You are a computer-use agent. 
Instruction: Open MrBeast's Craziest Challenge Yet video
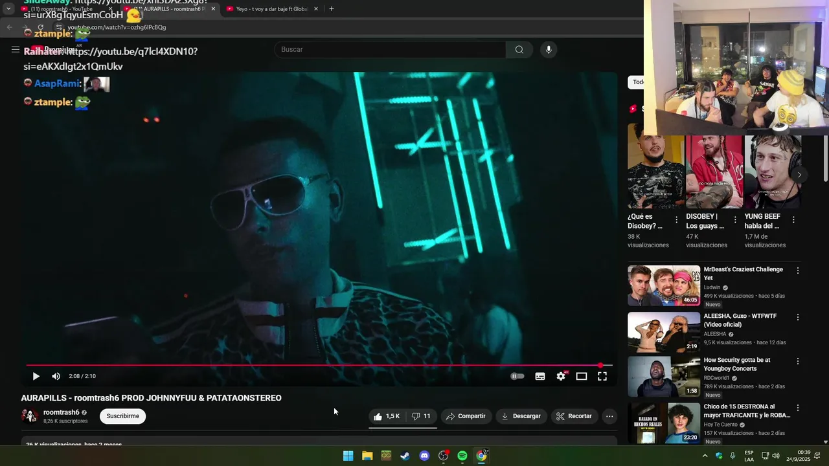[x=743, y=273]
